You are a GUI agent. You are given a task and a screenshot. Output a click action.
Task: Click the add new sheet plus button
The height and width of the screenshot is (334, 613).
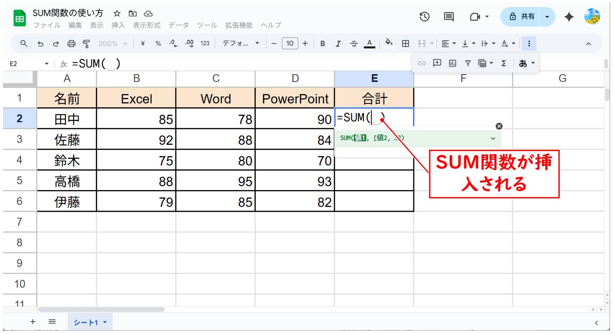click(33, 322)
